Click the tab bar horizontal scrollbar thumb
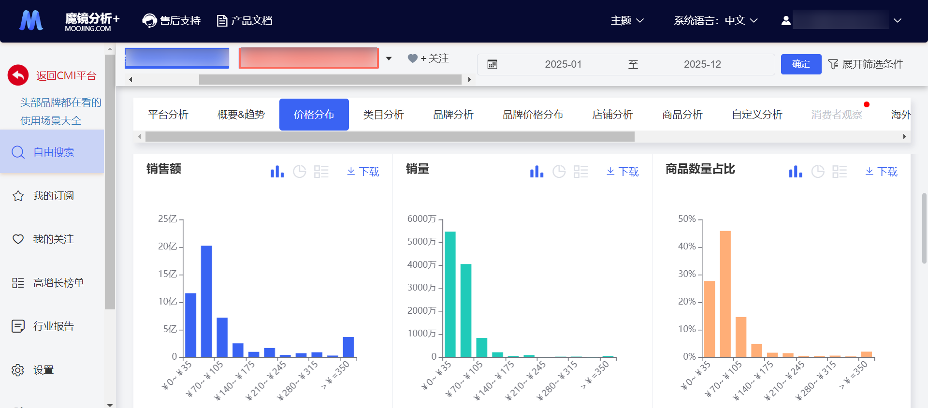928x408 pixels. click(390, 137)
